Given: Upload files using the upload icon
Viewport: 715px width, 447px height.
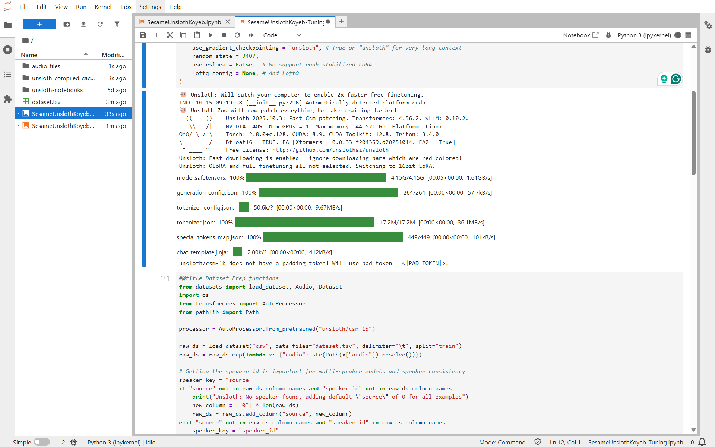Looking at the screenshot, I should (x=83, y=24).
